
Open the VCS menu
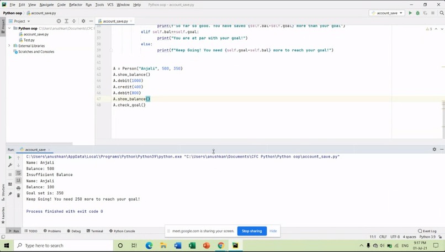pyautogui.click(x=110, y=4)
